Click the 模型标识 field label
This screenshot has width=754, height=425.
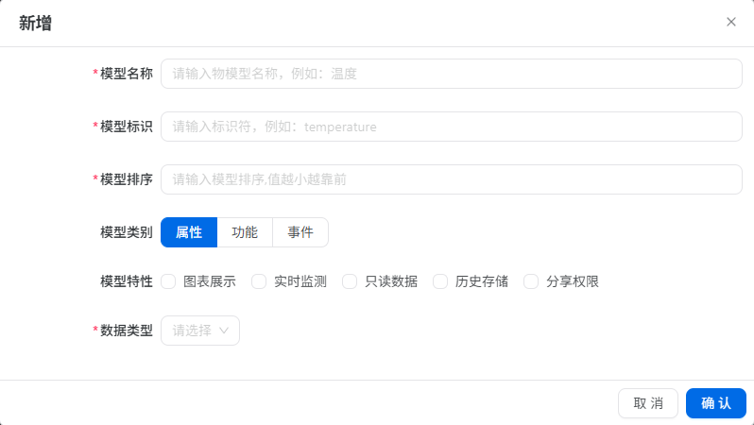[x=126, y=127]
